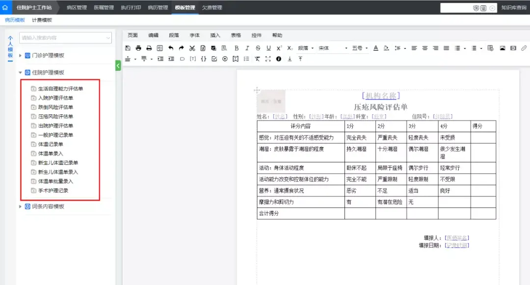Open the 插入 menu
Screen dimensions: 530x285
[215, 35]
